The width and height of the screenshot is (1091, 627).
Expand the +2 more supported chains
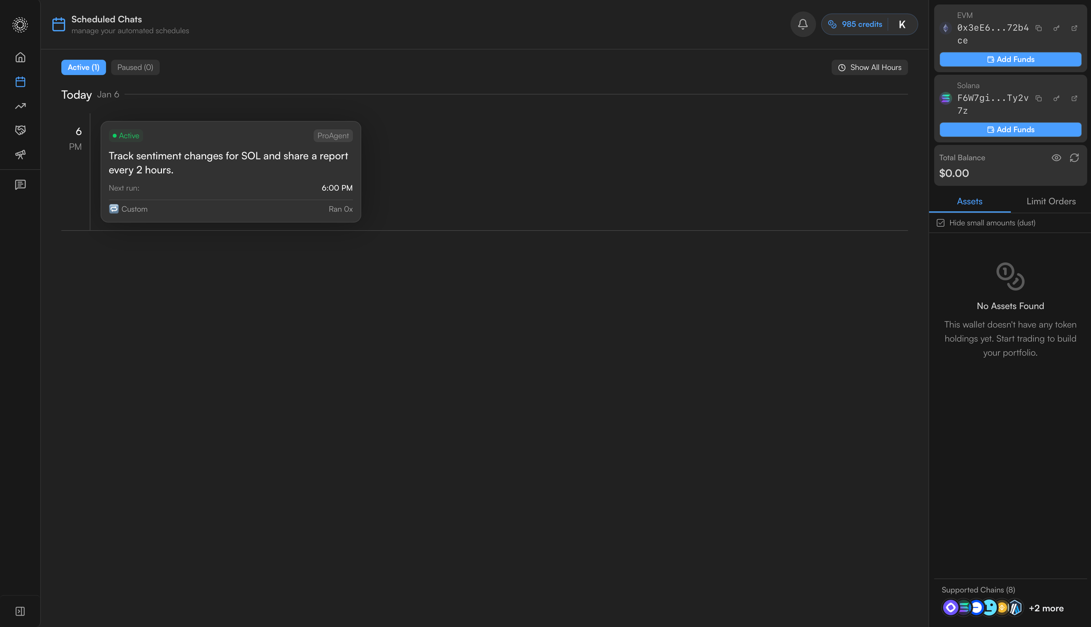click(x=1046, y=608)
